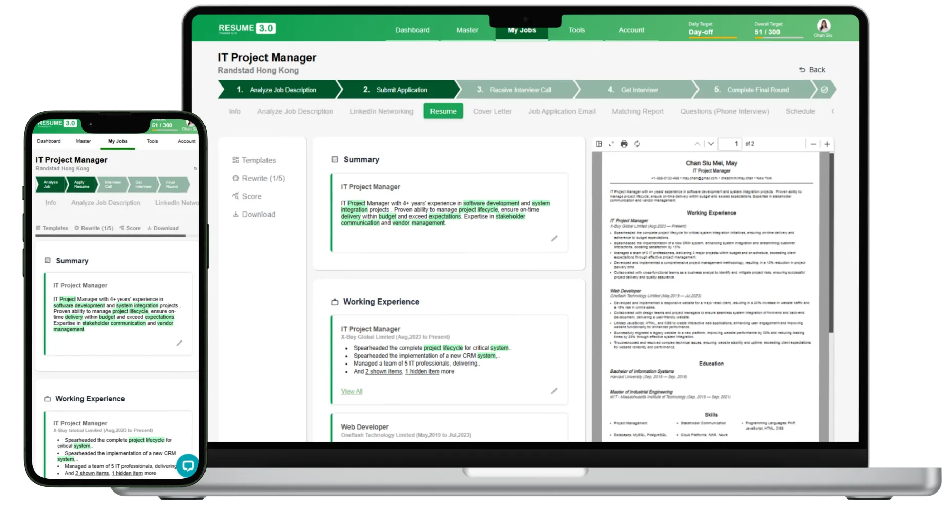
Task: Open the Master tab on the phone
Action: click(83, 141)
